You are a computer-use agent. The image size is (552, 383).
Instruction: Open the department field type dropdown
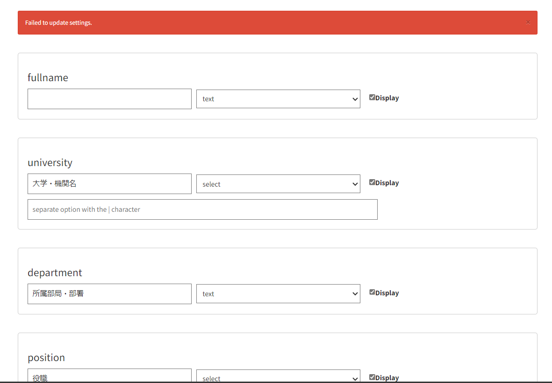278,294
